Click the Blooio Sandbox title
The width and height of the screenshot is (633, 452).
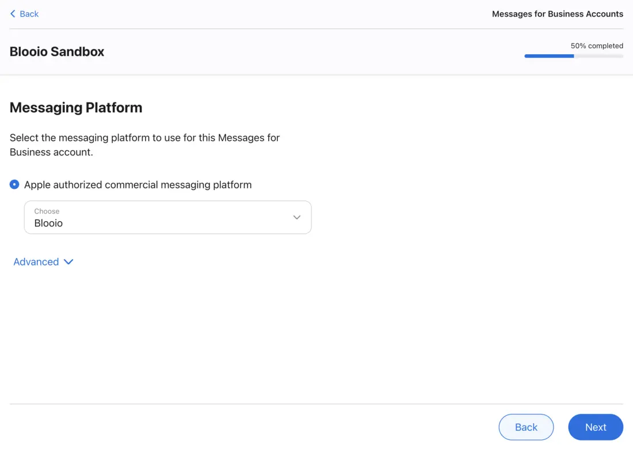pos(57,52)
